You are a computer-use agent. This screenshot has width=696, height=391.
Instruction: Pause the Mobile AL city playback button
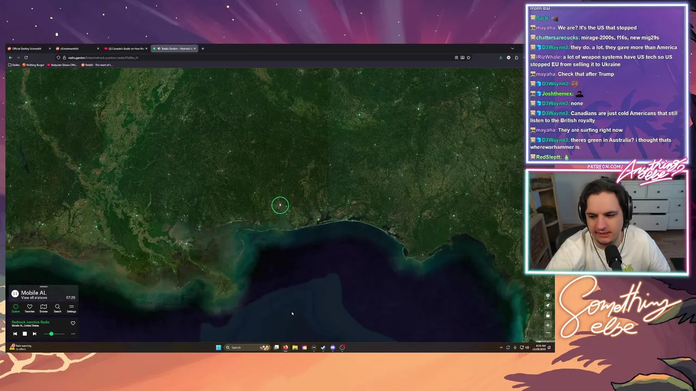(15, 294)
